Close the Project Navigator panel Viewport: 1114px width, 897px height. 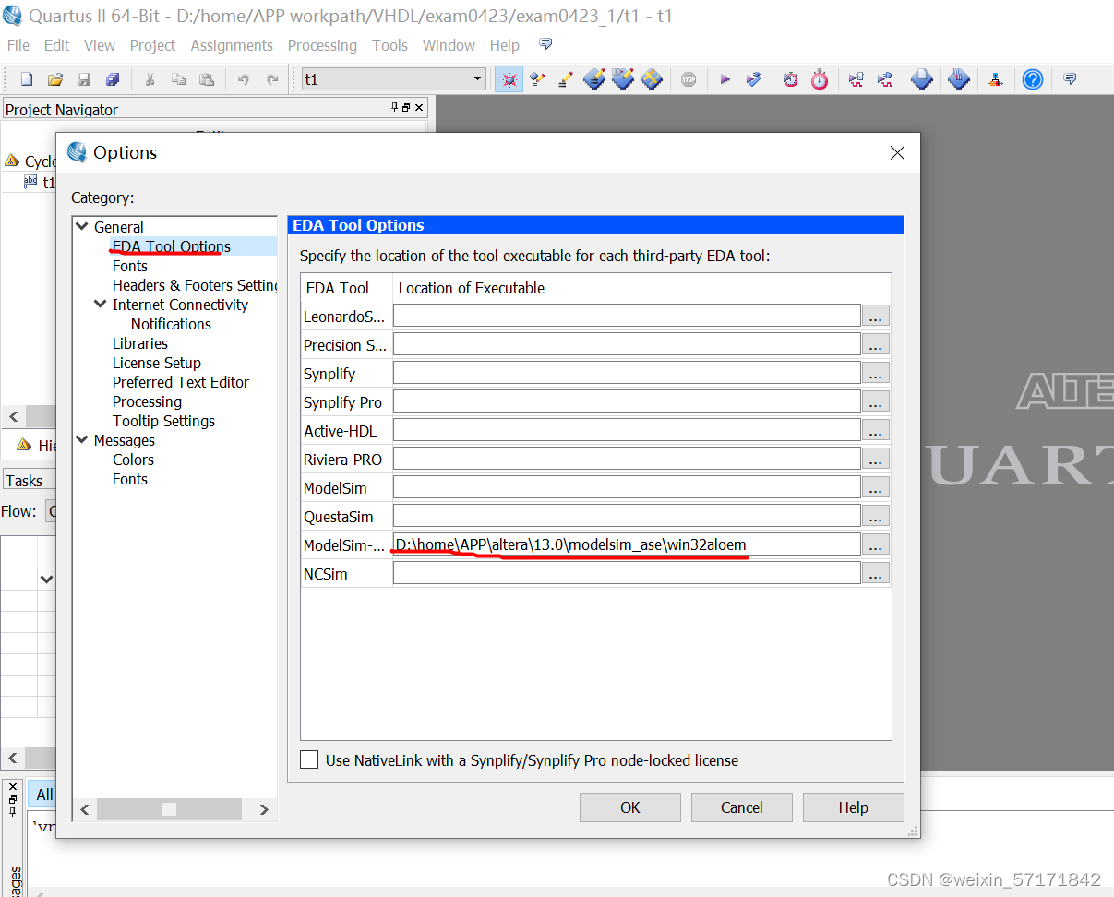click(x=419, y=108)
